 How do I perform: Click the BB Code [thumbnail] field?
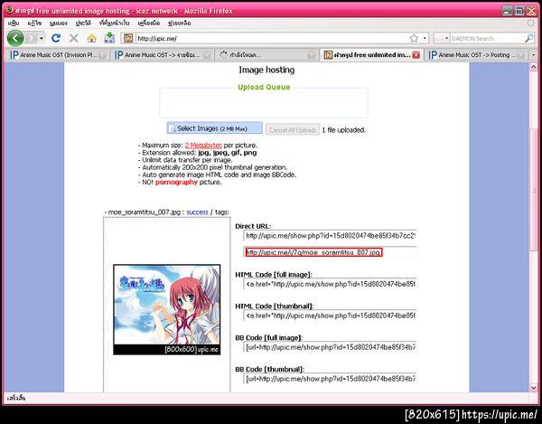point(330,379)
